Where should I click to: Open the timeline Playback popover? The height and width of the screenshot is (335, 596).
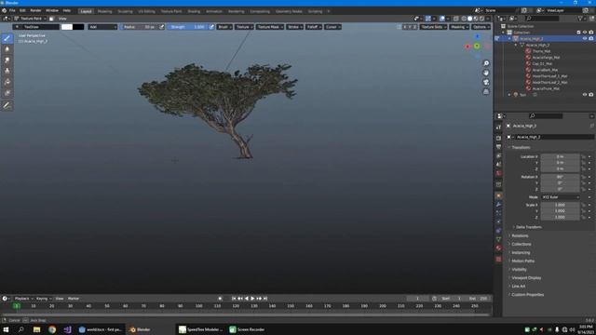[x=23, y=299]
